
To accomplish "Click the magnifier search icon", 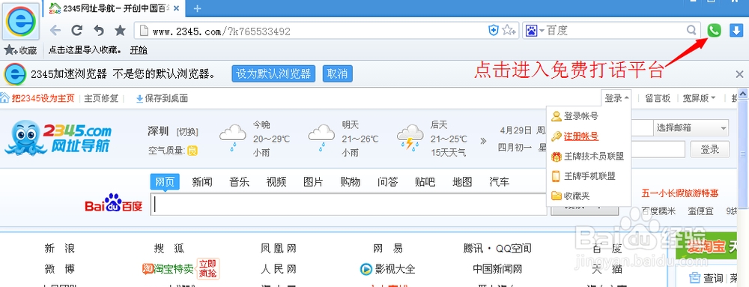I will (x=691, y=31).
